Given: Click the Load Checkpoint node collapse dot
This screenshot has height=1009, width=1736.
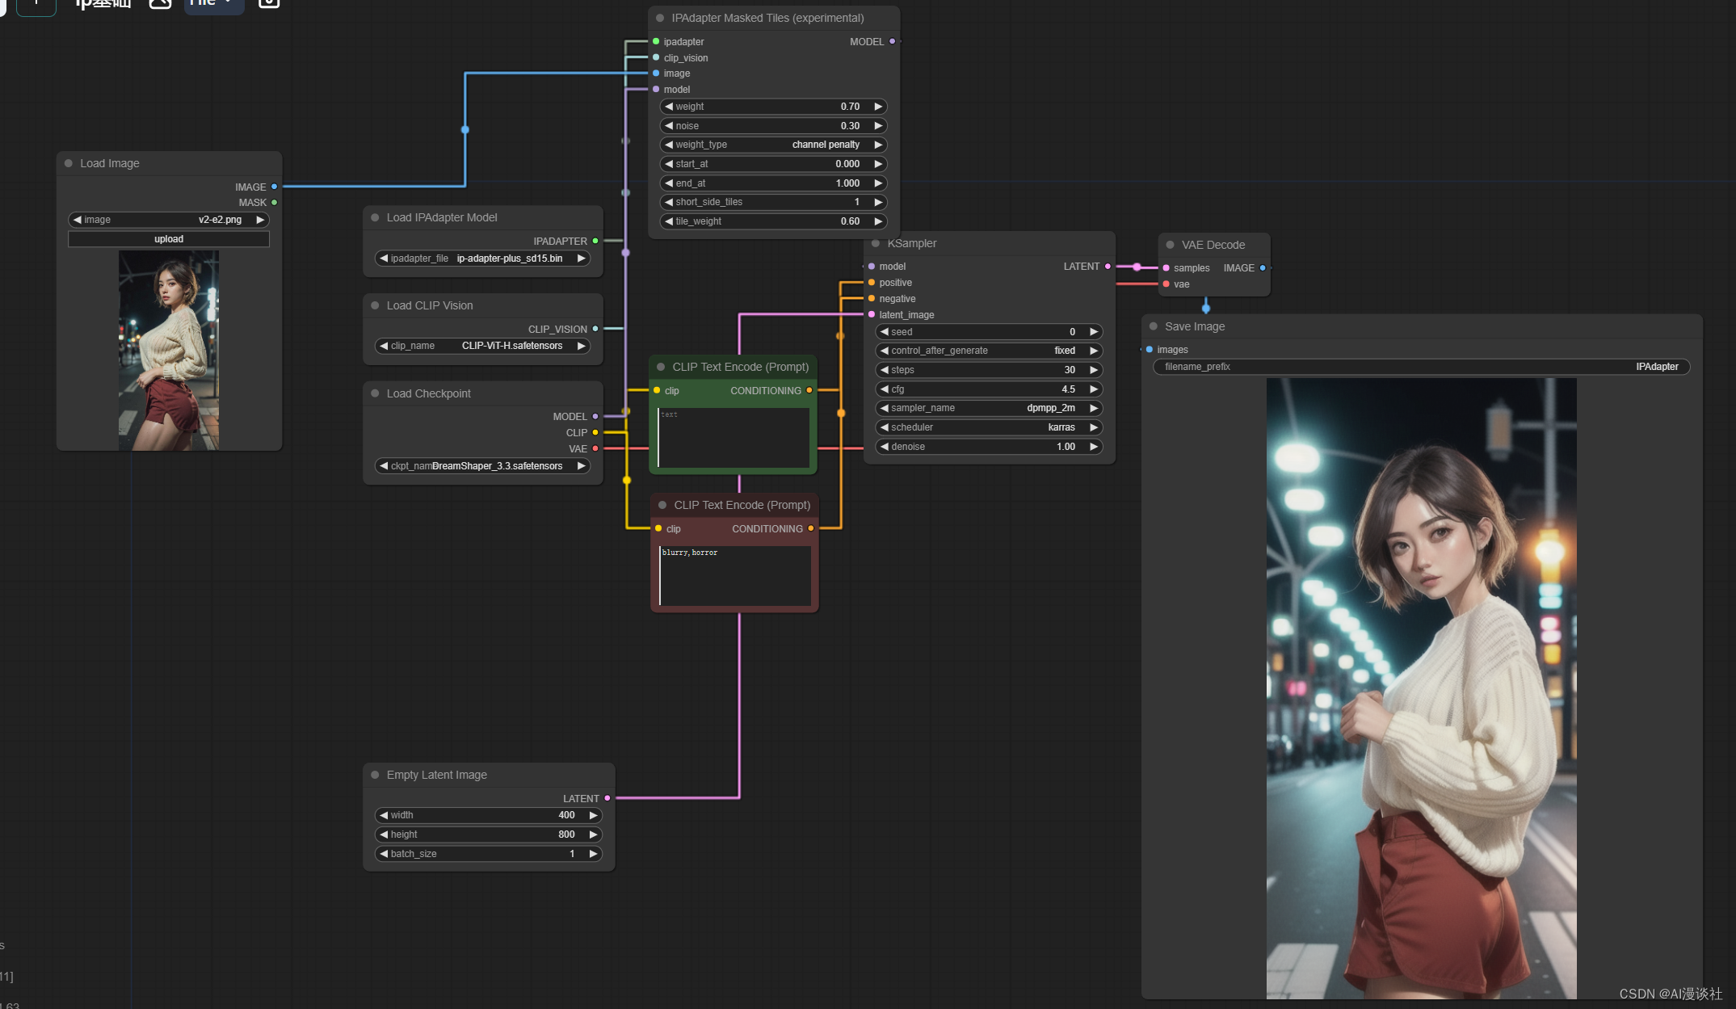Looking at the screenshot, I should 375,393.
